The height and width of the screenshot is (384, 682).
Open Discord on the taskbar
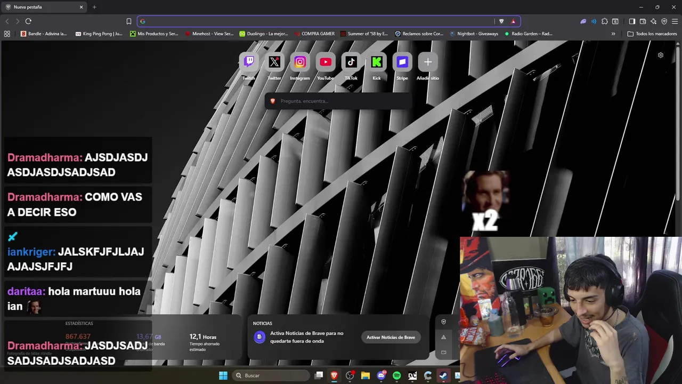click(x=381, y=375)
